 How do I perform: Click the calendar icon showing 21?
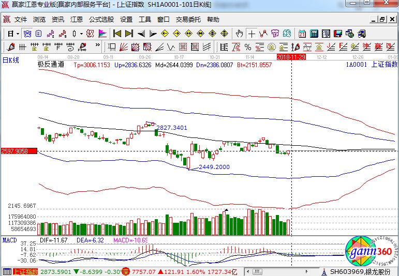302,34
